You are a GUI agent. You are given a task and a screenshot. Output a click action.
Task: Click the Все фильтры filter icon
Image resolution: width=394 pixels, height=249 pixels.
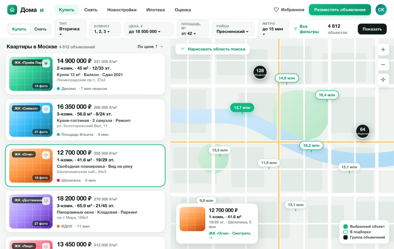(x=295, y=29)
